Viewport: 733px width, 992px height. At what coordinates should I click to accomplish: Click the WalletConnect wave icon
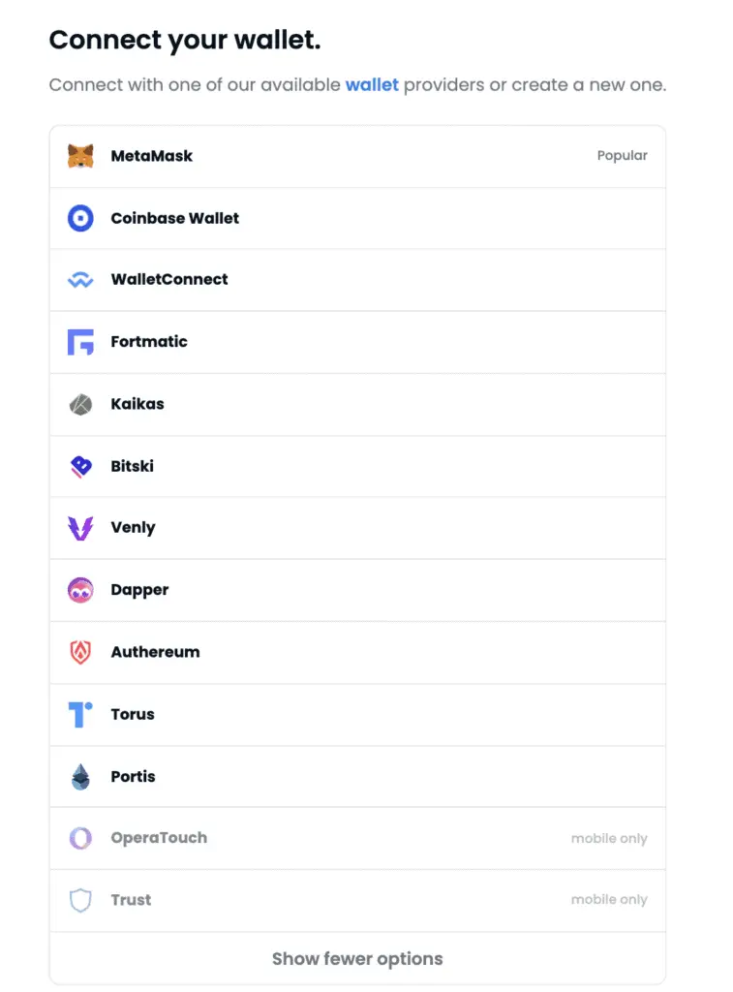(x=80, y=280)
